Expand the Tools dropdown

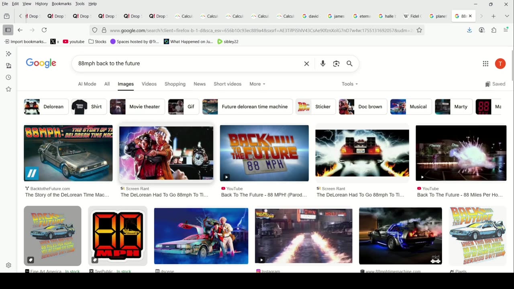[350, 84]
